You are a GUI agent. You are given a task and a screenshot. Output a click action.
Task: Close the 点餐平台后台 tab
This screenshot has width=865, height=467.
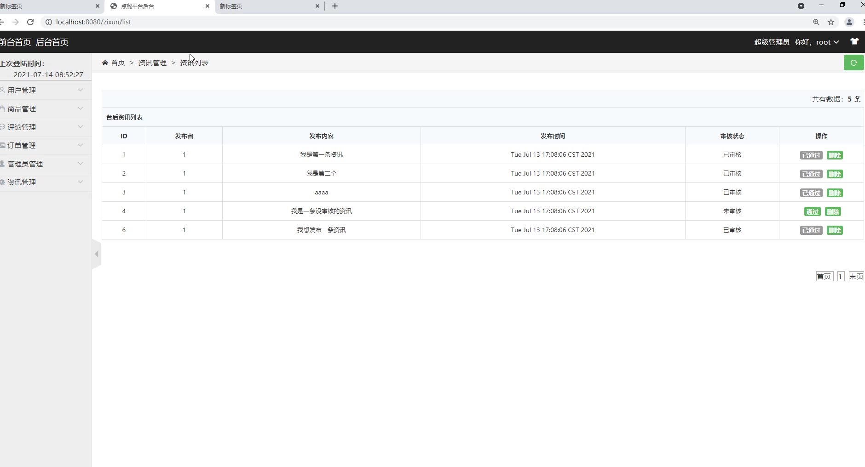[x=208, y=6]
